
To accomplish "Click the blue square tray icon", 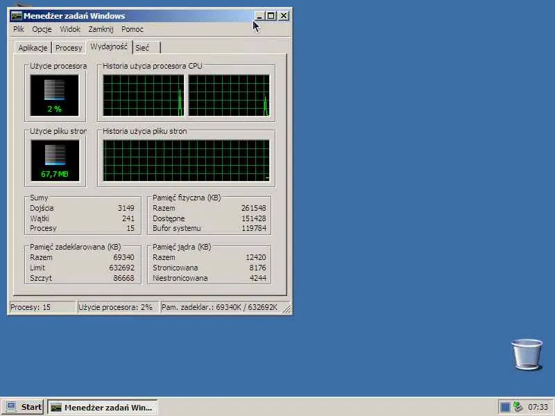I will (506, 407).
